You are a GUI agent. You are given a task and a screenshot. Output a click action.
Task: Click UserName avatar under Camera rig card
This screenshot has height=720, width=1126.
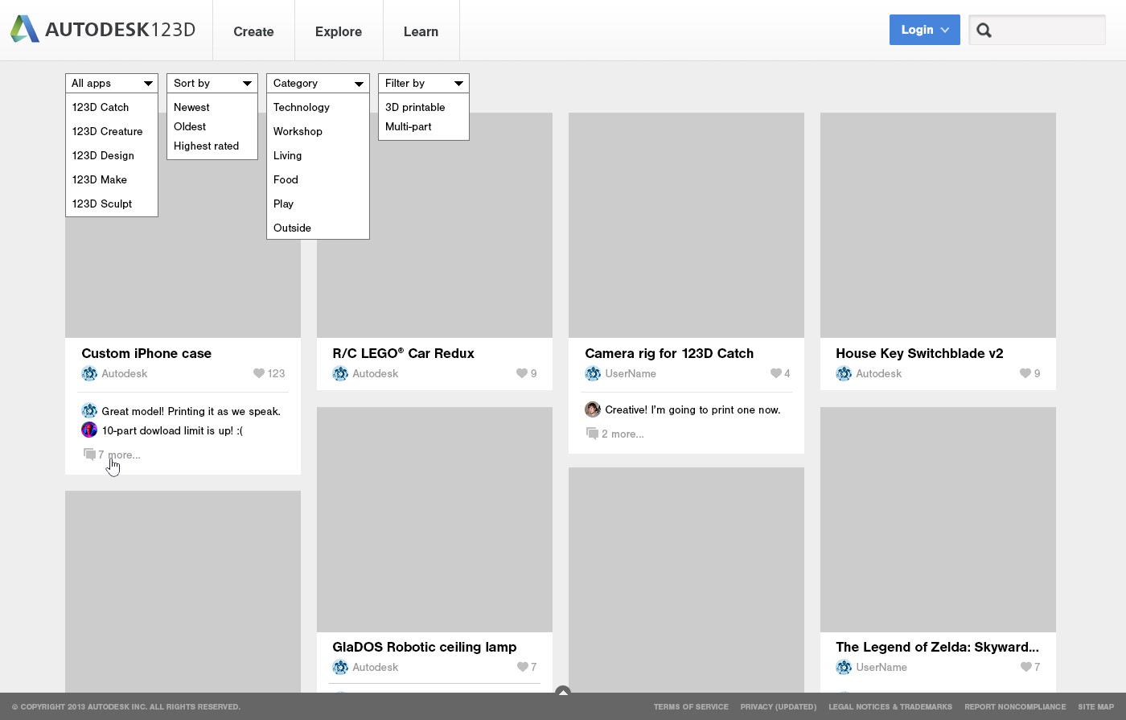click(593, 373)
